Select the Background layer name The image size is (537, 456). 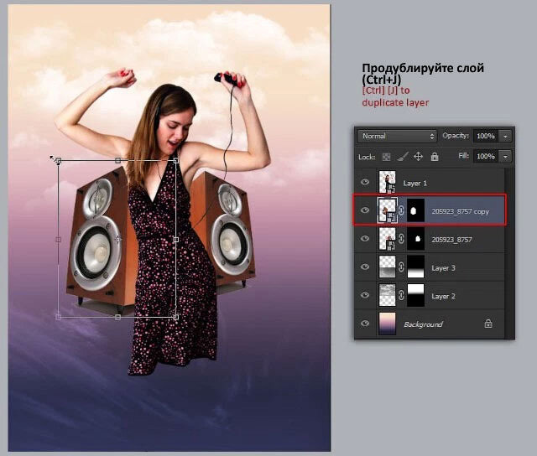click(x=423, y=324)
